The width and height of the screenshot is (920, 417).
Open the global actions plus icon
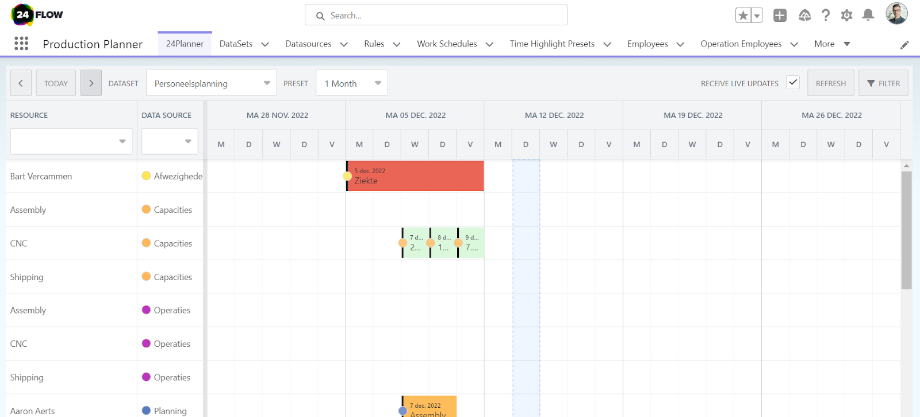[x=780, y=16]
